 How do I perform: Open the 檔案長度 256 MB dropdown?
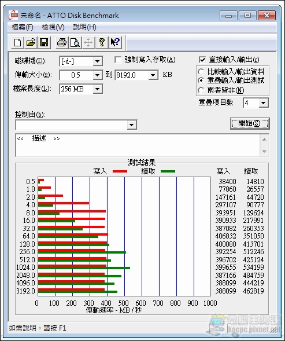[x=98, y=89]
